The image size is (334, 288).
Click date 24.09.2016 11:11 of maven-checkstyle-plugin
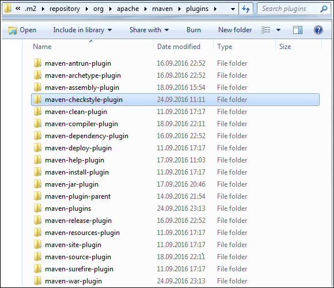181,100
